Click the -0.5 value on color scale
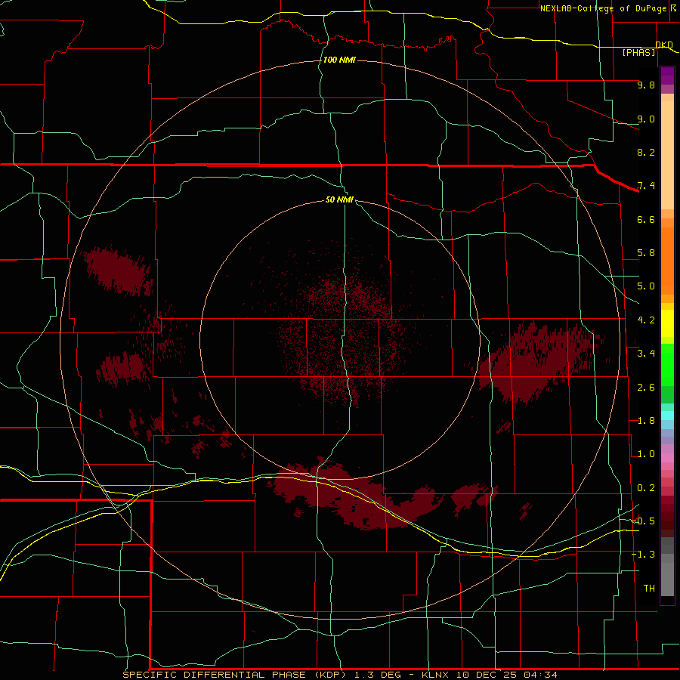The height and width of the screenshot is (680, 680). (643, 521)
